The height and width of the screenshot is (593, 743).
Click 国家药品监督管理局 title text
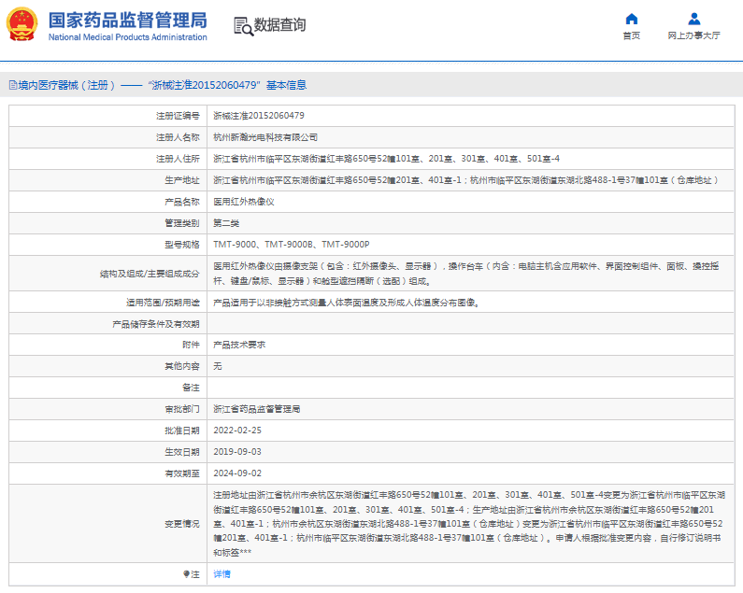tap(127, 20)
